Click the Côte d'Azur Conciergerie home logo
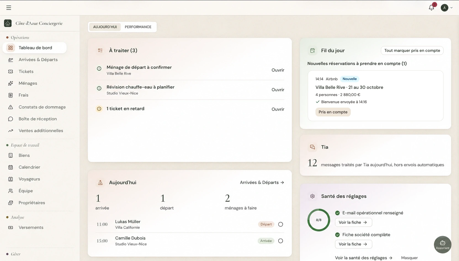 (x=8, y=23)
